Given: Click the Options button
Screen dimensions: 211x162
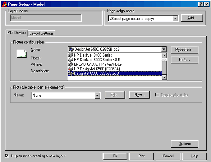Looking at the screenshot, I should click(184, 144).
